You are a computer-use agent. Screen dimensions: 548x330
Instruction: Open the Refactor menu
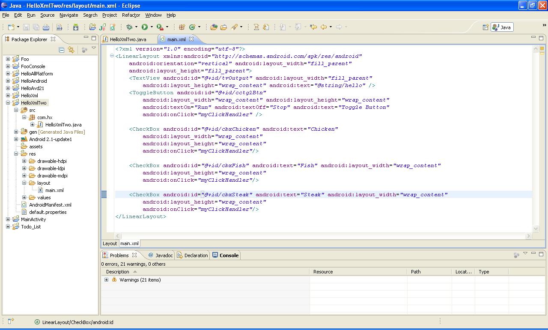(x=131, y=15)
